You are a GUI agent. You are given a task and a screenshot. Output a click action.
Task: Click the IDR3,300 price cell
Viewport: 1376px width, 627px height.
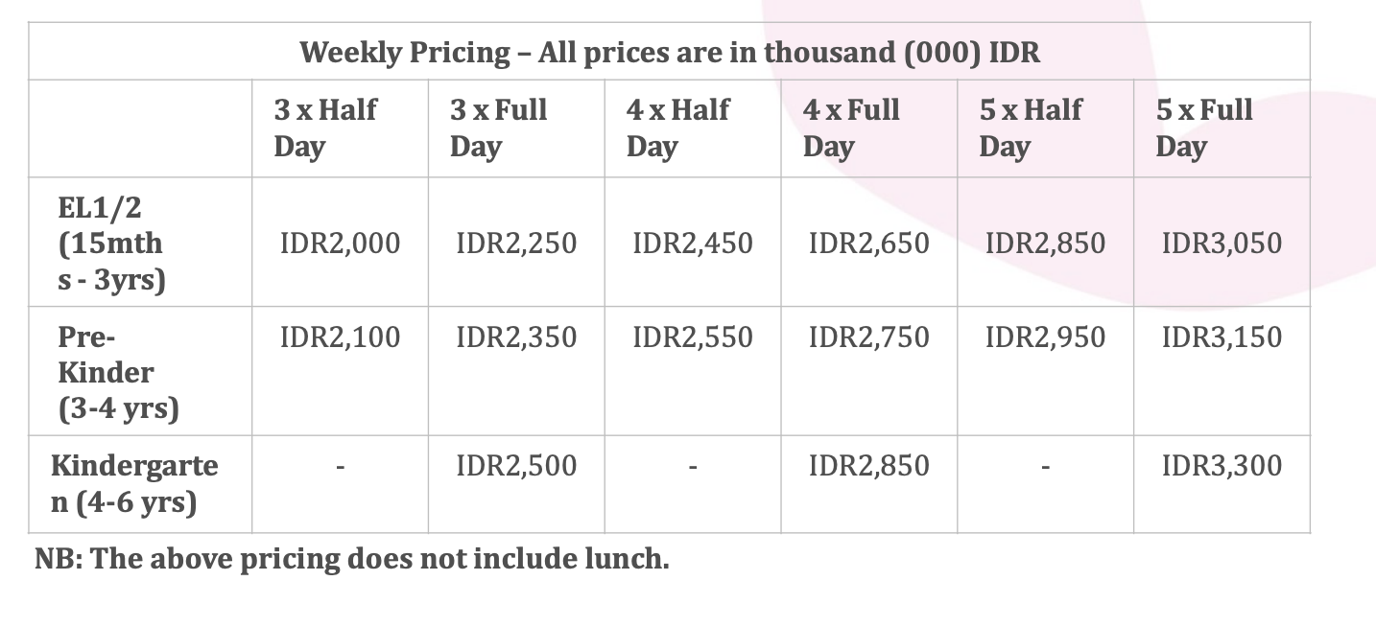pos(1222,465)
